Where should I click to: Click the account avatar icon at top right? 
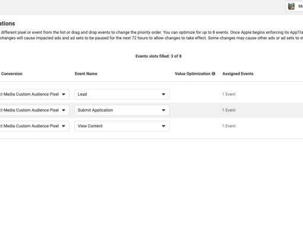(291, 7)
